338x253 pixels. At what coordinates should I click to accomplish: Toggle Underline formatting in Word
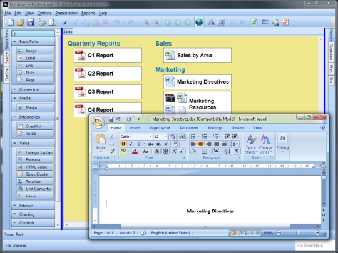(139, 144)
